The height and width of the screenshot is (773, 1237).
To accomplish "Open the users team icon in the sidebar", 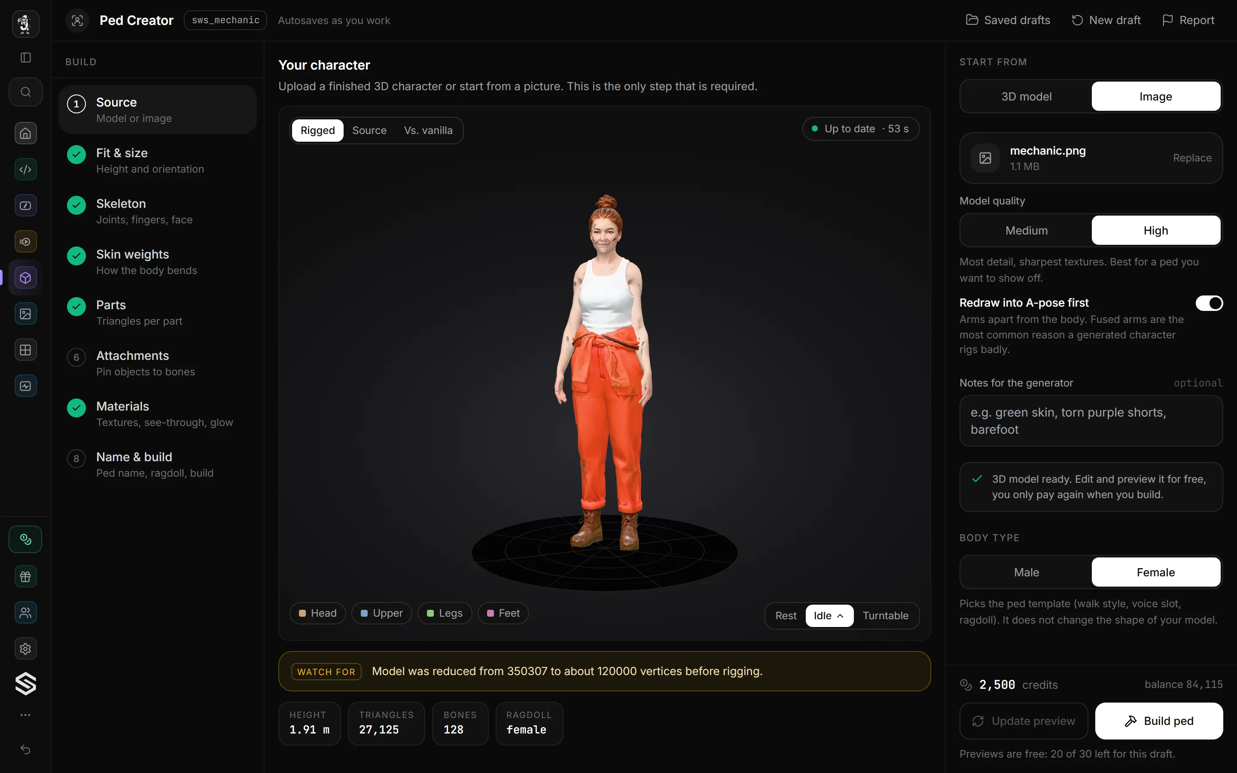I will click(26, 612).
